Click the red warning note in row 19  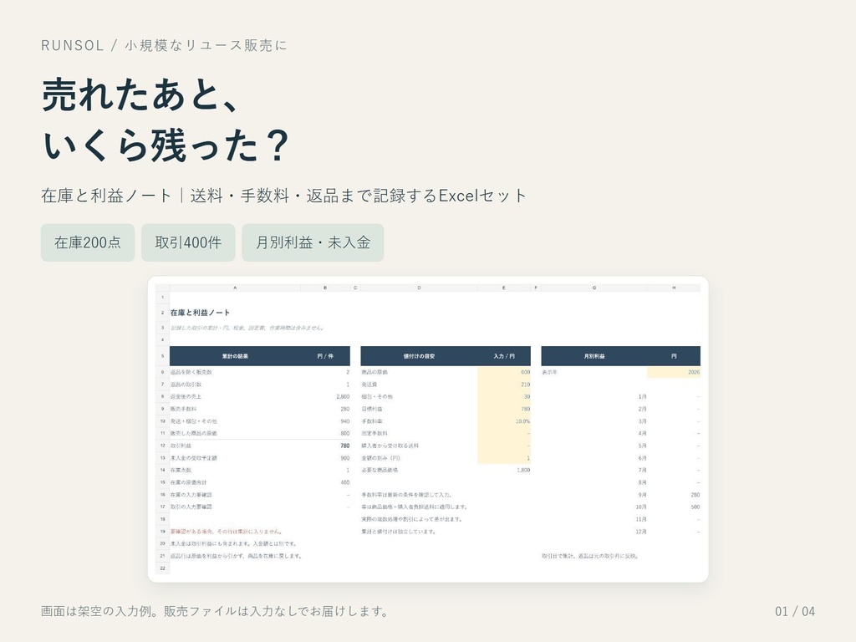tap(226, 531)
